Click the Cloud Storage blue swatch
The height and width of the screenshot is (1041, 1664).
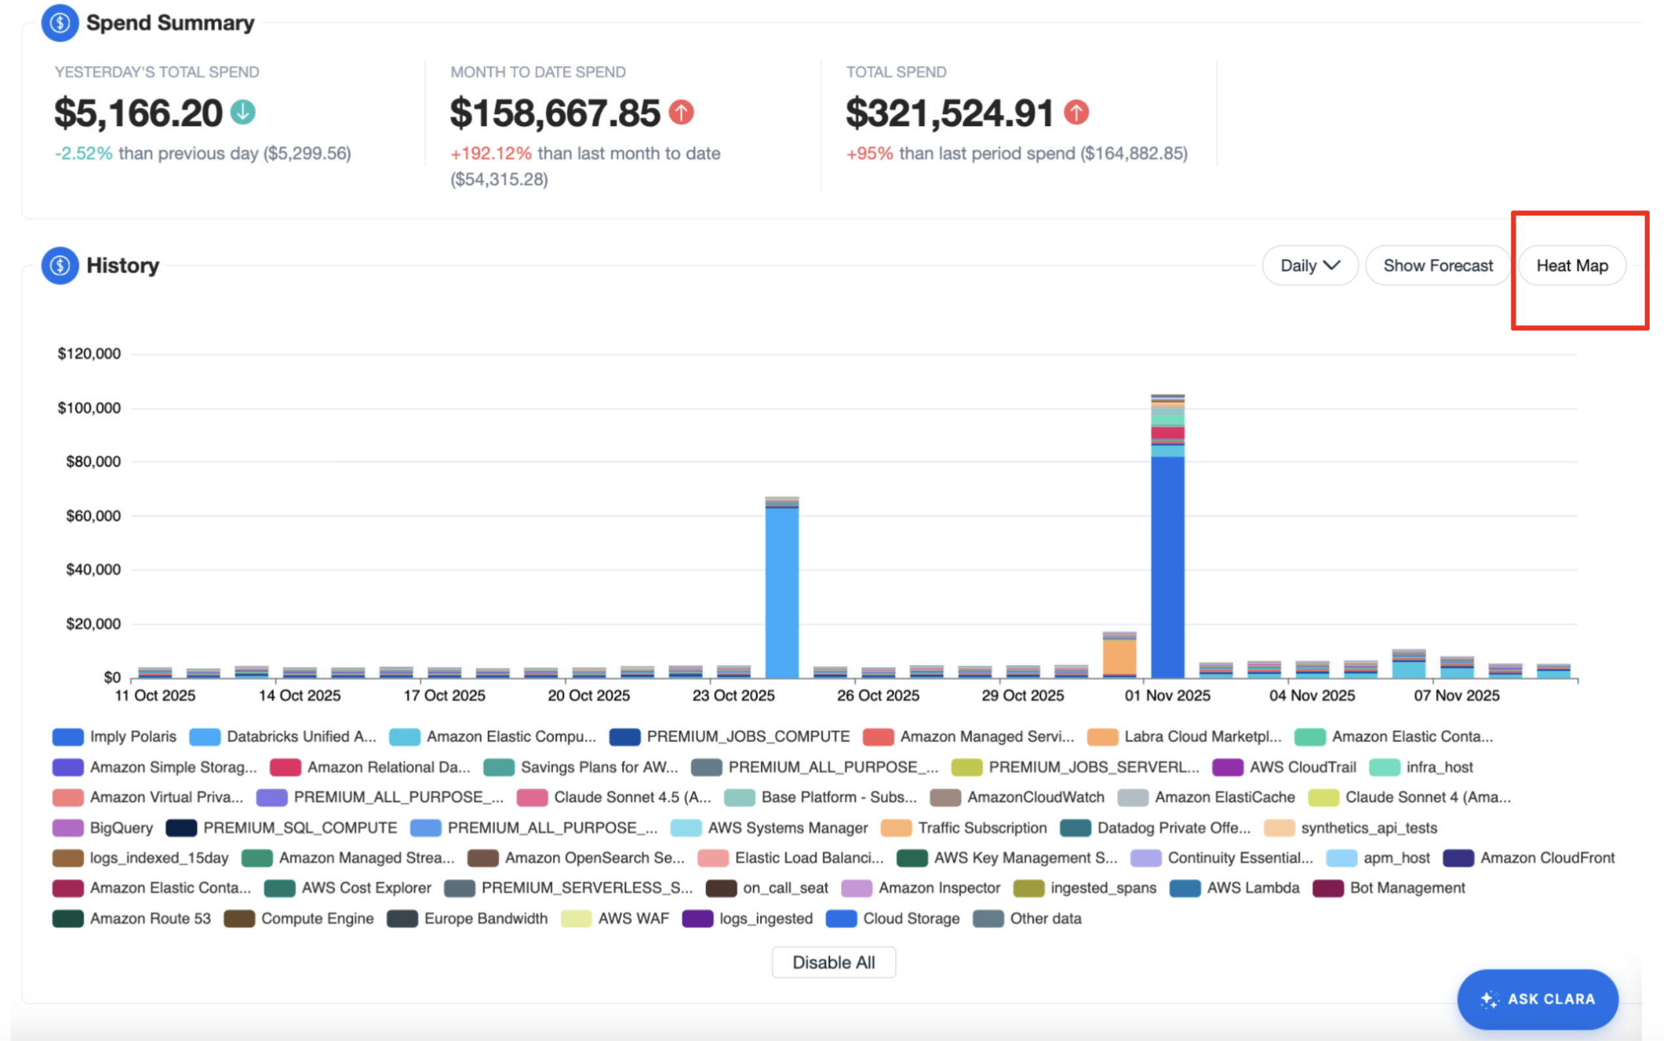pyautogui.click(x=840, y=918)
